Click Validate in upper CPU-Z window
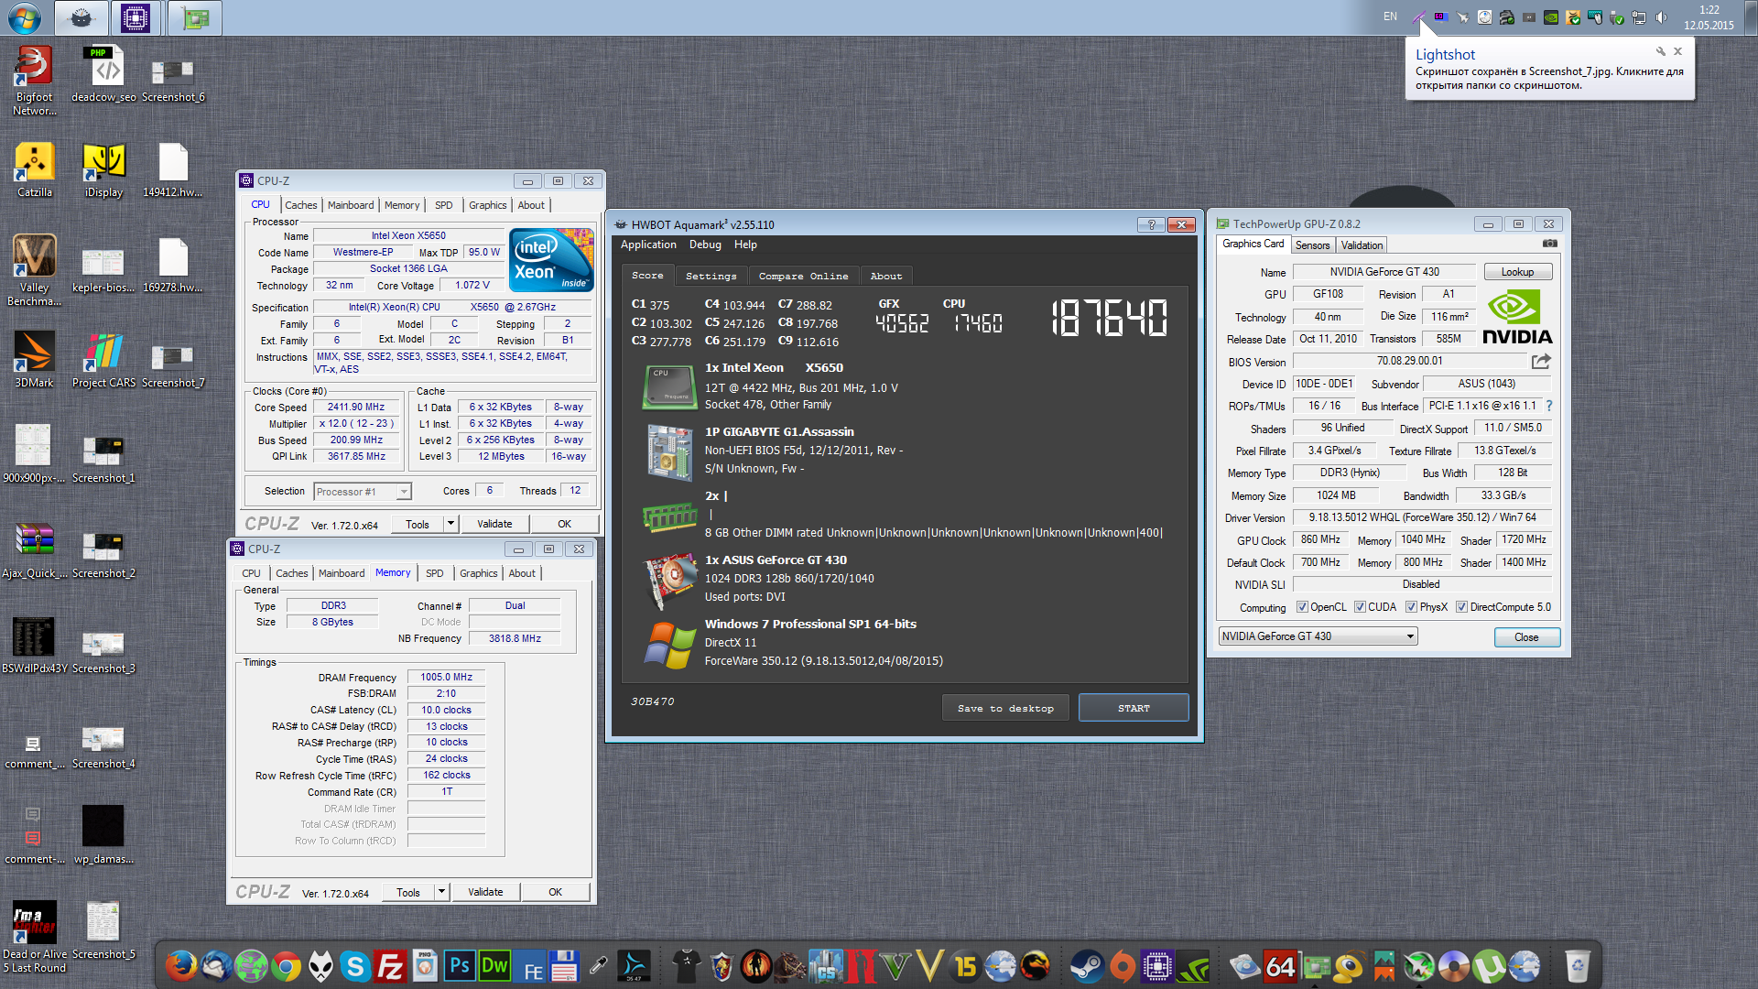This screenshot has height=989, width=1758. tap(494, 524)
